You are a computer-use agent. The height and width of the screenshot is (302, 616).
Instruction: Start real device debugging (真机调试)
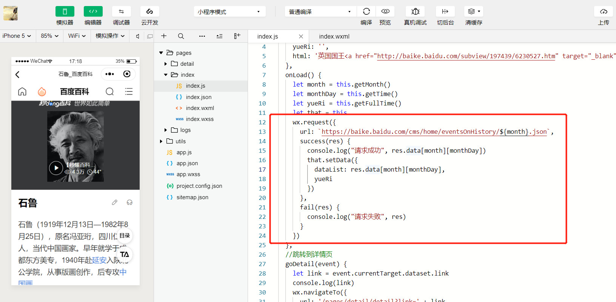tap(415, 11)
